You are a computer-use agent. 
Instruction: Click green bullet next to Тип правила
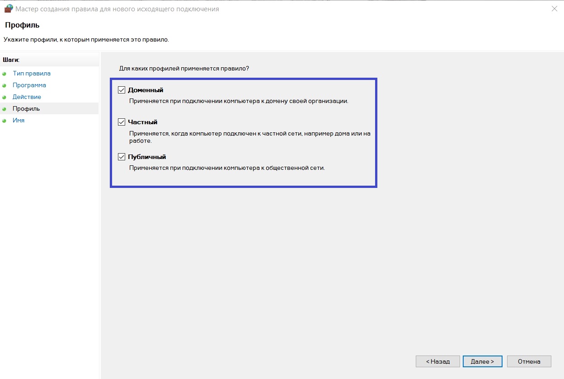(x=5, y=74)
